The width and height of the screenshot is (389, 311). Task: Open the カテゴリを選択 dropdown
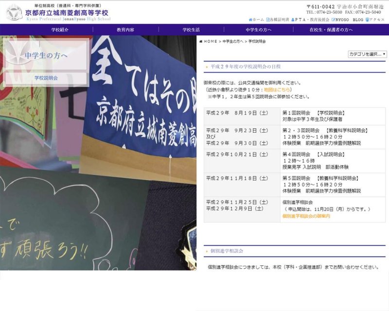(367, 54)
